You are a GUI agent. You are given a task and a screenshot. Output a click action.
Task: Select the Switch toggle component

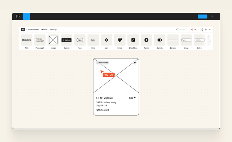tap(160, 40)
